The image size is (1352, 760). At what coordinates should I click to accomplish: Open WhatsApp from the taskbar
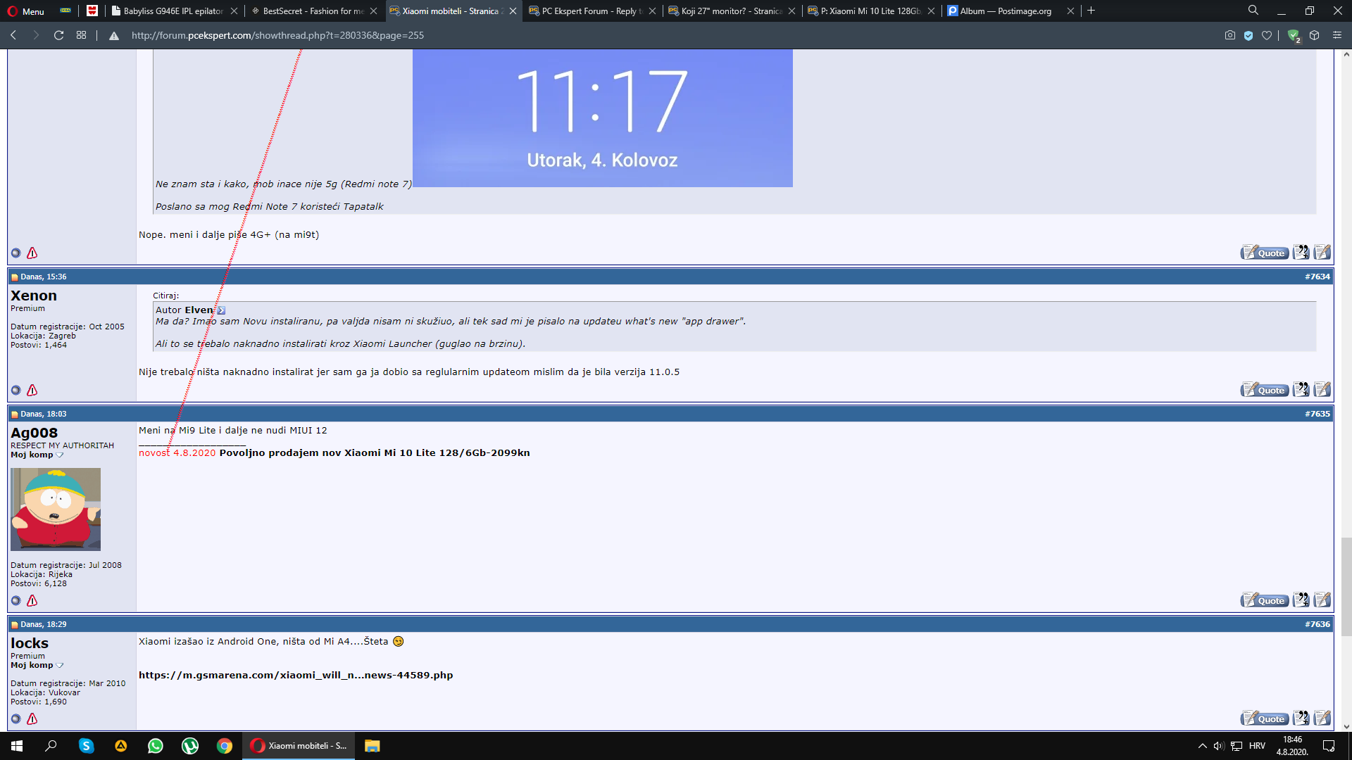tap(155, 746)
